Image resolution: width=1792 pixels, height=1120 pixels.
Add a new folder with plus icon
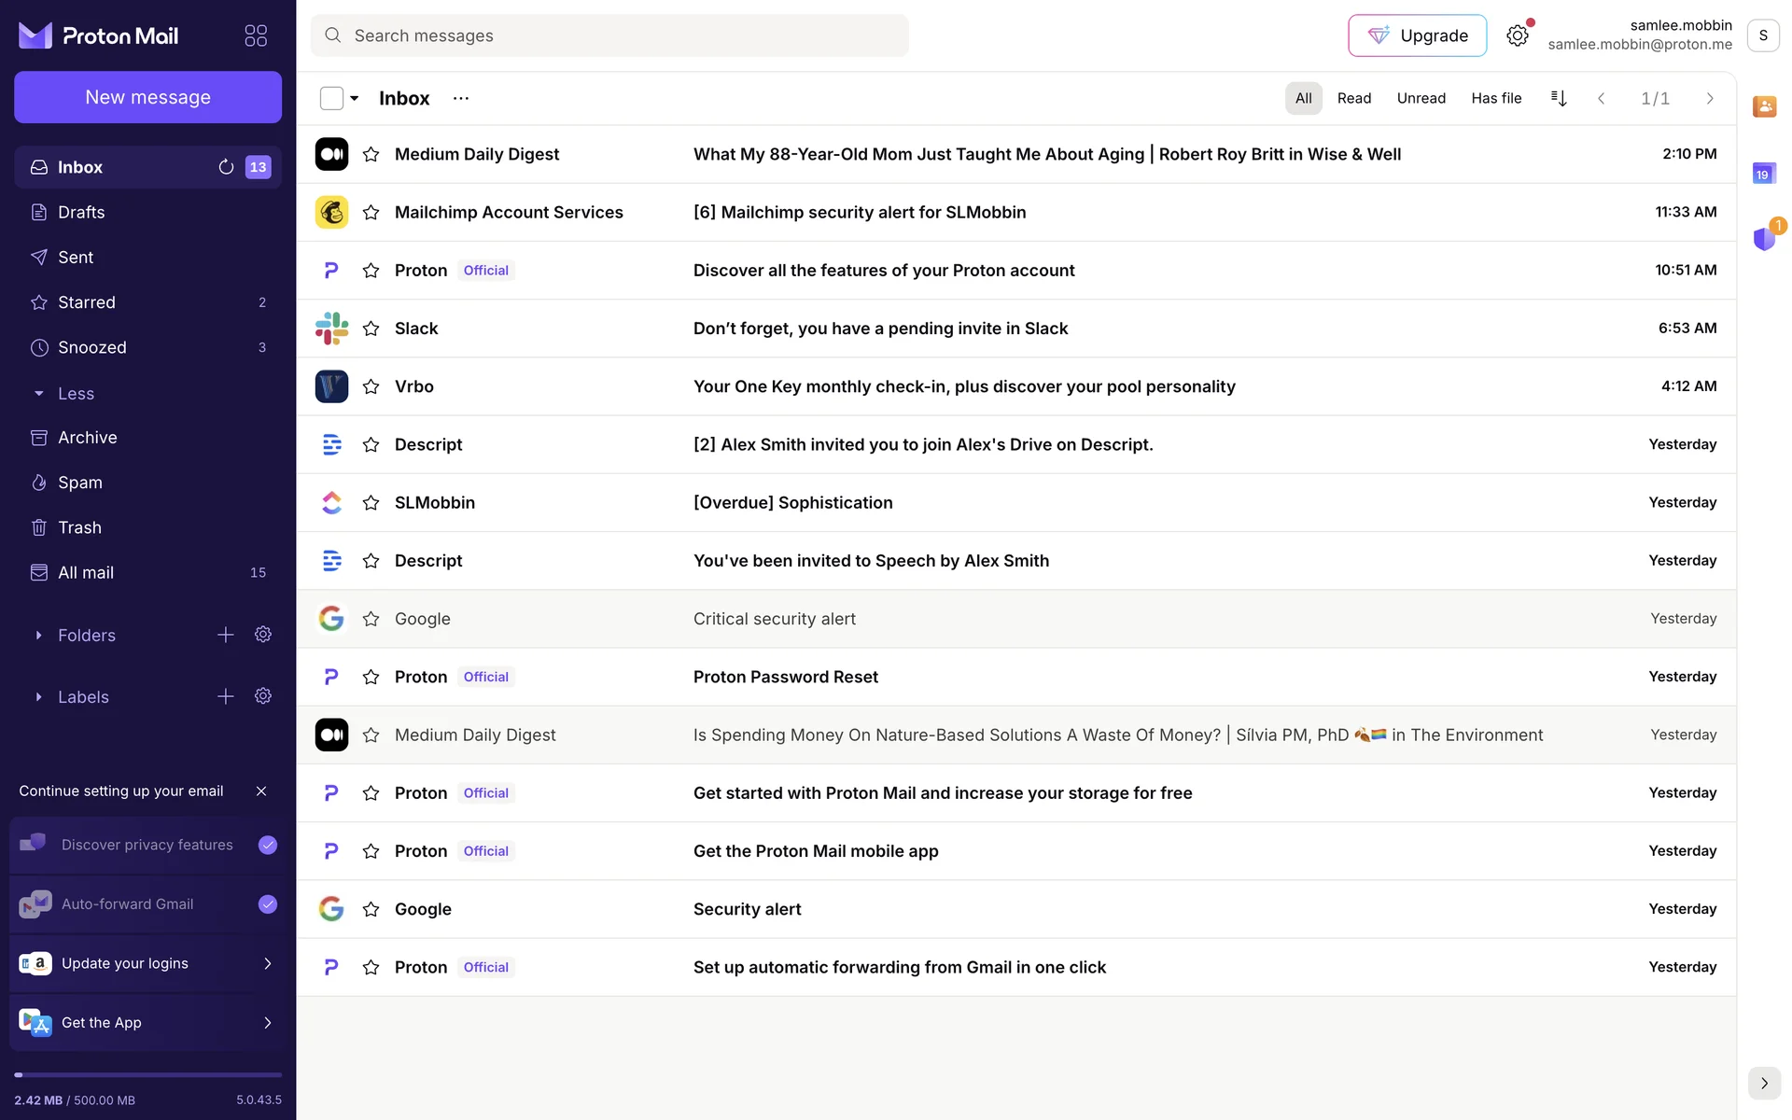(x=226, y=635)
